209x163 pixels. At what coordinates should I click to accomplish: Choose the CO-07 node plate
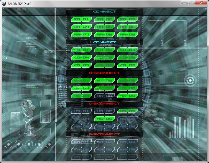click(x=81, y=65)
